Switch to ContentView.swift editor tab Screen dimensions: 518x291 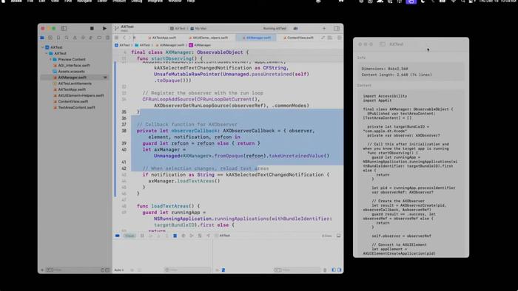[298, 38]
